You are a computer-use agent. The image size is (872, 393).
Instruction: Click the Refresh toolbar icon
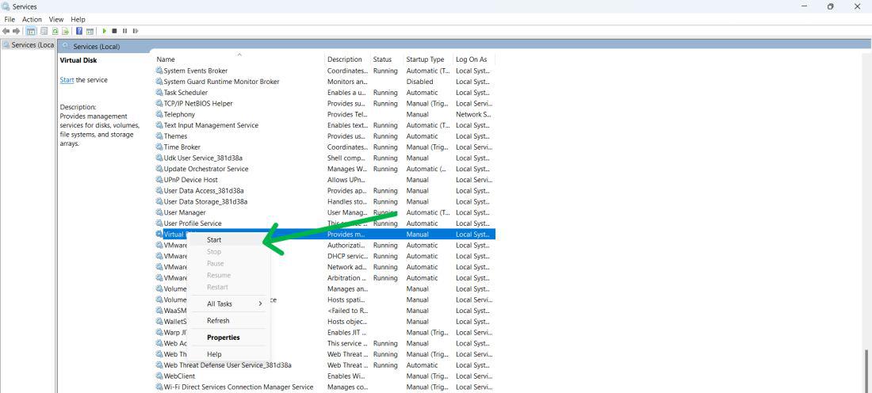click(55, 31)
